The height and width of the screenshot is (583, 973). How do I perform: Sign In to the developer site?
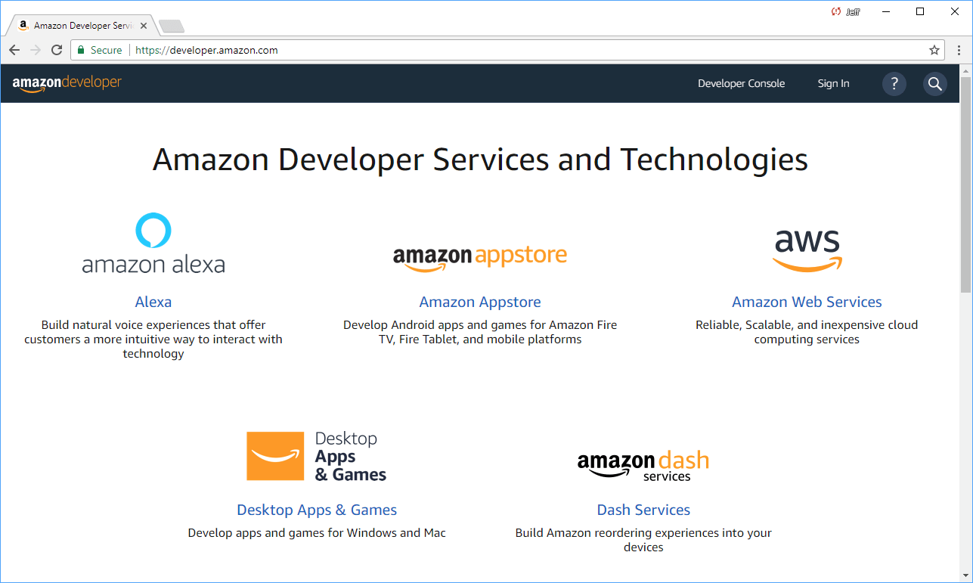833,83
